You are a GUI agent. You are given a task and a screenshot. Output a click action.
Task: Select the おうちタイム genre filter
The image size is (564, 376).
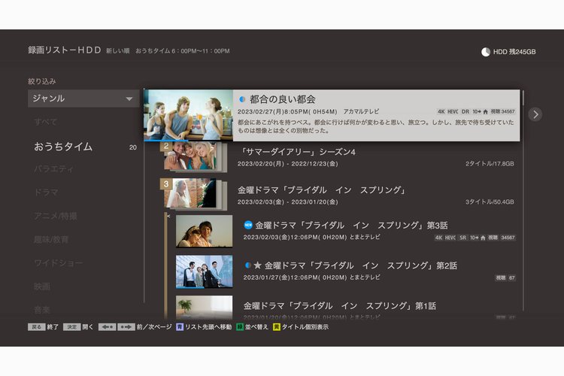click(x=63, y=147)
